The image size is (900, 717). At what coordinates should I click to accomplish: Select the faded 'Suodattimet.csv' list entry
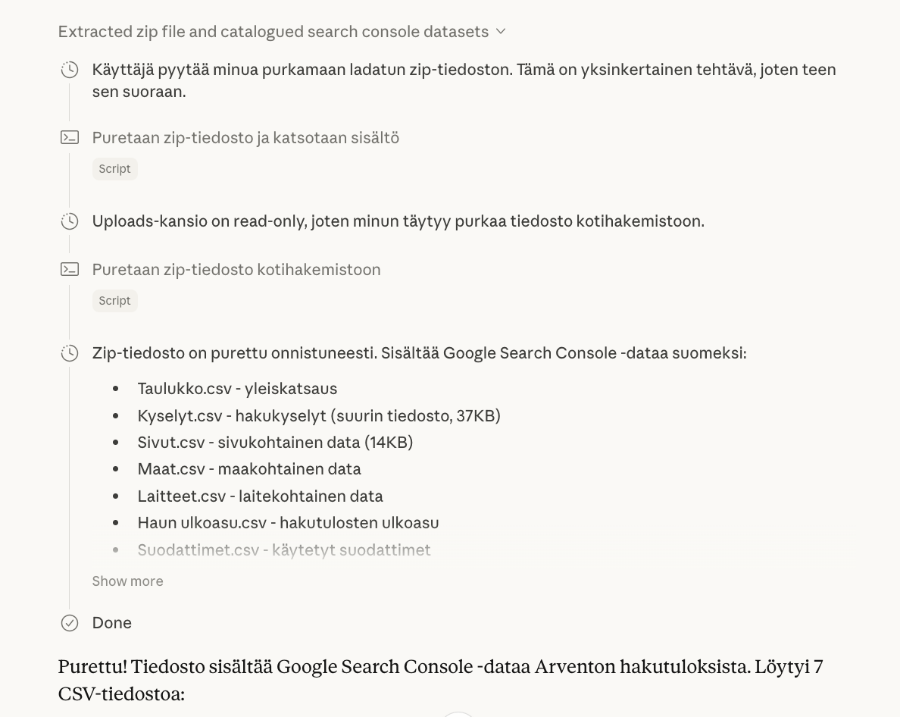284,549
